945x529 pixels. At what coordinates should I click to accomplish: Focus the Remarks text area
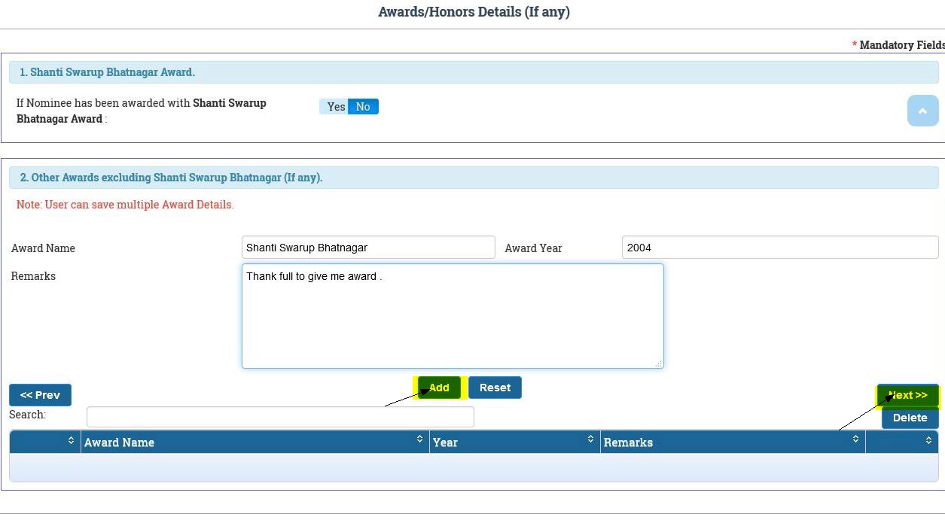[x=452, y=316]
